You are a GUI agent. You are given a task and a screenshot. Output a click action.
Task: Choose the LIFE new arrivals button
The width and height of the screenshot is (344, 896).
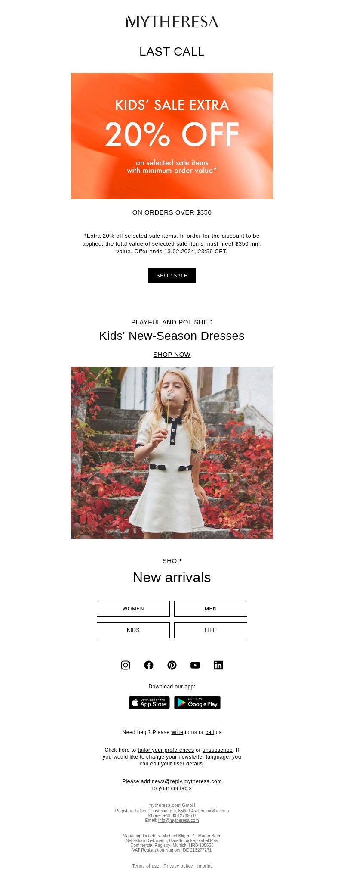pyautogui.click(x=211, y=630)
